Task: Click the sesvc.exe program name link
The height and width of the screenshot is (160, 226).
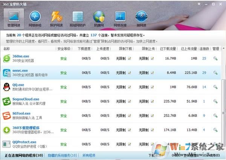Action: pos(20,70)
